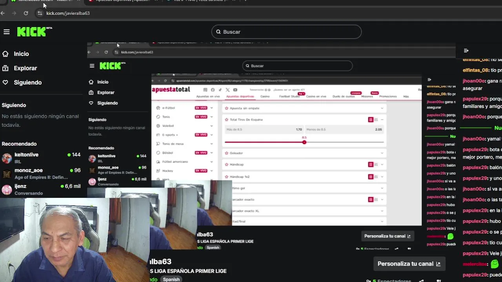Screen dimensions: 502x282
Task: Expand the Fútbol americano chevron
Action: click(x=211, y=162)
